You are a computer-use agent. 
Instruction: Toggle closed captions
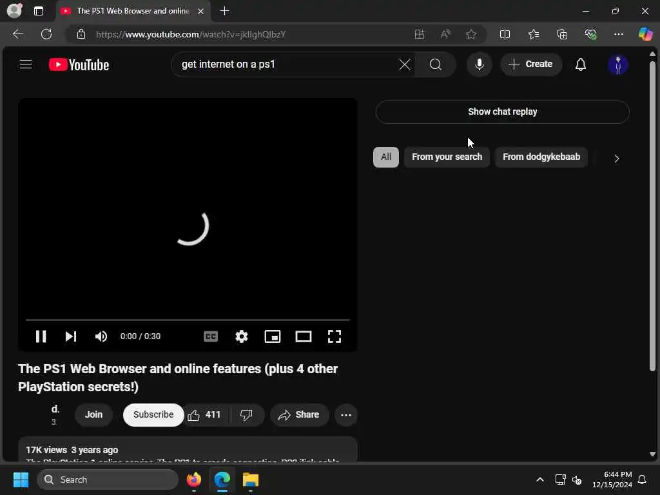(x=211, y=336)
